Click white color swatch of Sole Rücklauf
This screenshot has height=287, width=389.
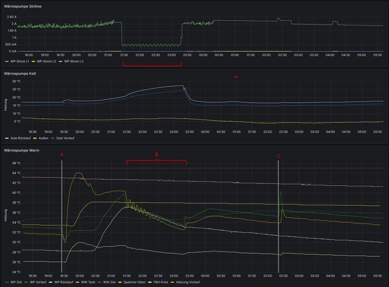click(7, 138)
